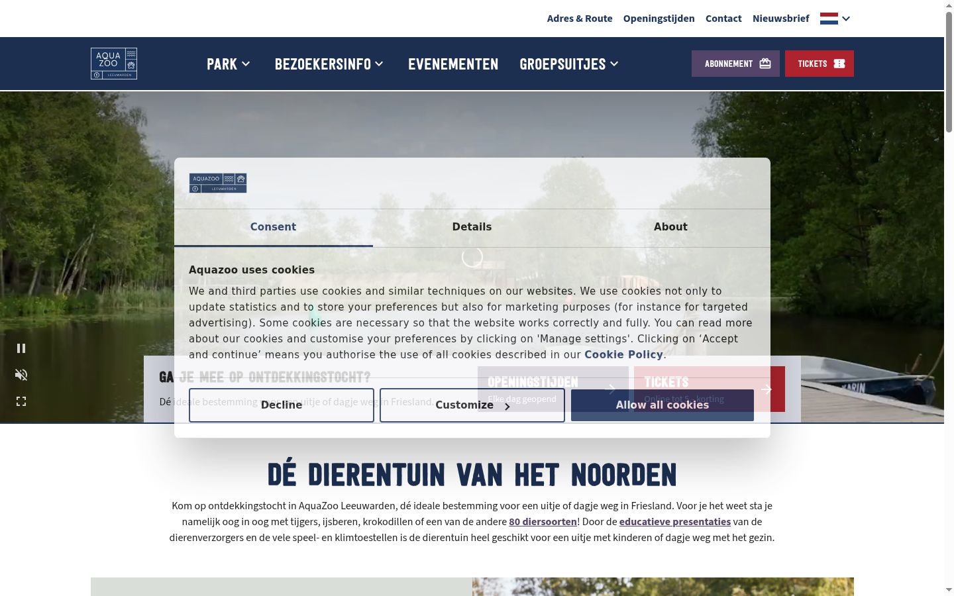This screenshot has height=596, width=954.
Task: Click the 'Aquazoo uses cookies' heading
Action: pyautogui.click(x=252, y=270)
